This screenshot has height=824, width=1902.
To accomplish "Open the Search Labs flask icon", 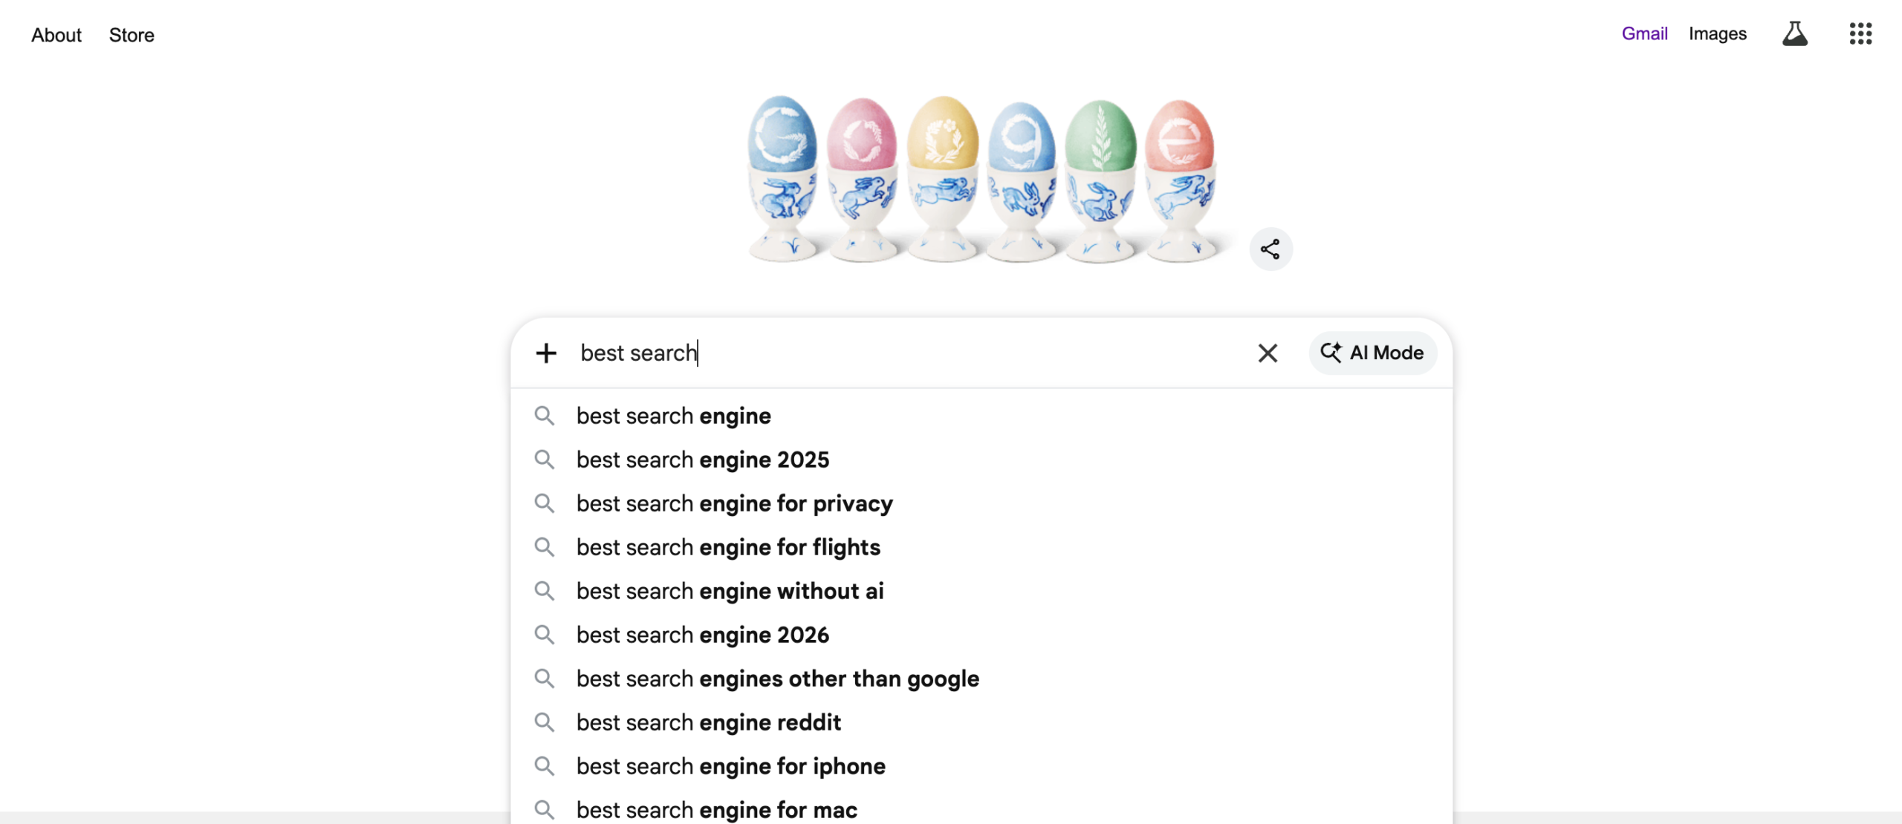I will [x=1794, y=33].
